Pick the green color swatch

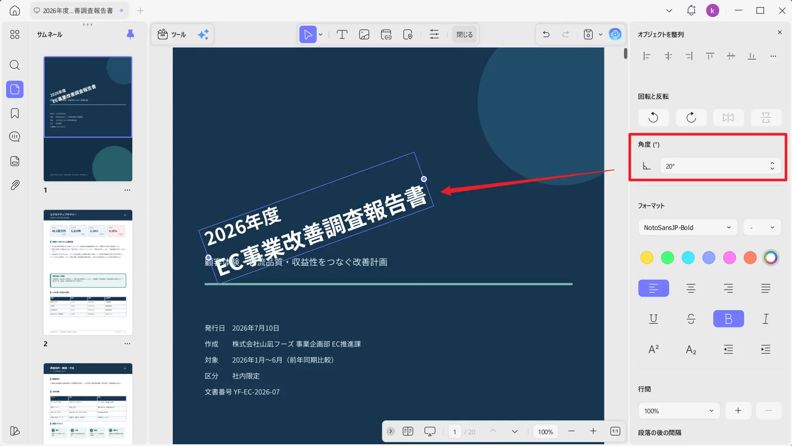[667, 258]
